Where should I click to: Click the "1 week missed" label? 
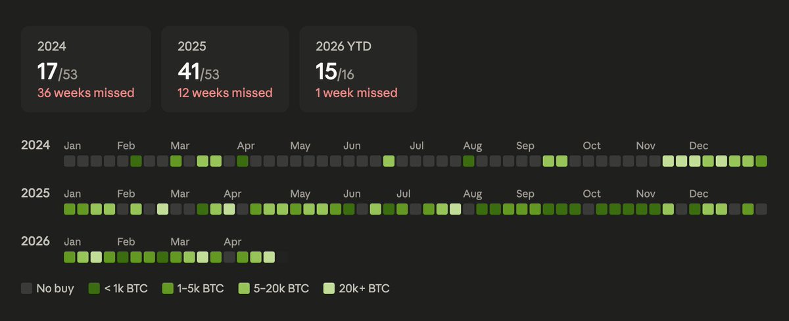[x=356, y=93]
